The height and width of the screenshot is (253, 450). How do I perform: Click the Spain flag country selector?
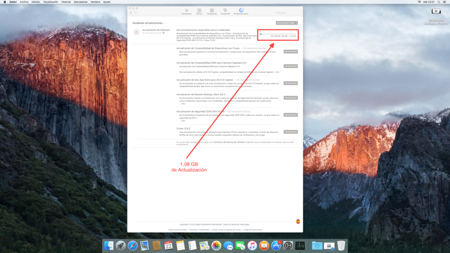click(x=298, y=221)
